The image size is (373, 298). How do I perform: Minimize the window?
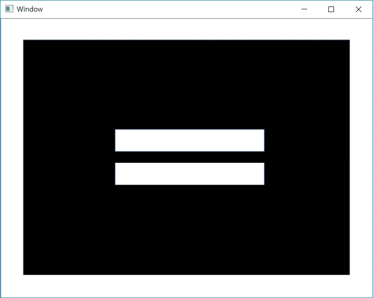point(304,9)
